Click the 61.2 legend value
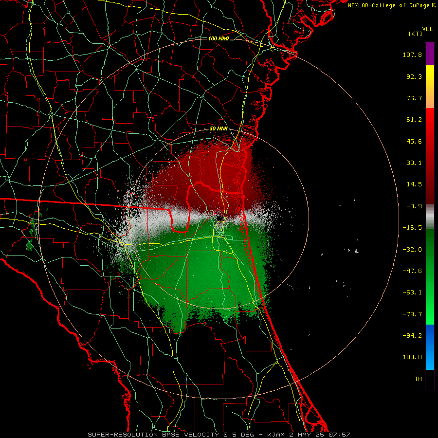Screen dimensions: 438x438 click(x=414, y=120)
